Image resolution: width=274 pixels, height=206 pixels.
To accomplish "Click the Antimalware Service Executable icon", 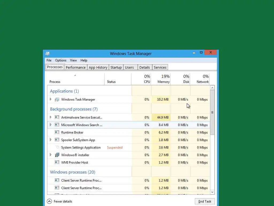I will pos(57,117).
